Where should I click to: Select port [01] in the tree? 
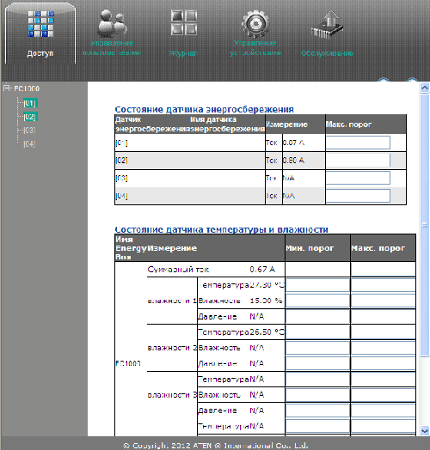[x=29, y=103]
